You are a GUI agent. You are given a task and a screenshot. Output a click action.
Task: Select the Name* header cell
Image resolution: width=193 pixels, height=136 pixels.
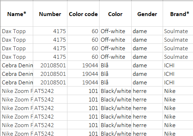point(17,14)
